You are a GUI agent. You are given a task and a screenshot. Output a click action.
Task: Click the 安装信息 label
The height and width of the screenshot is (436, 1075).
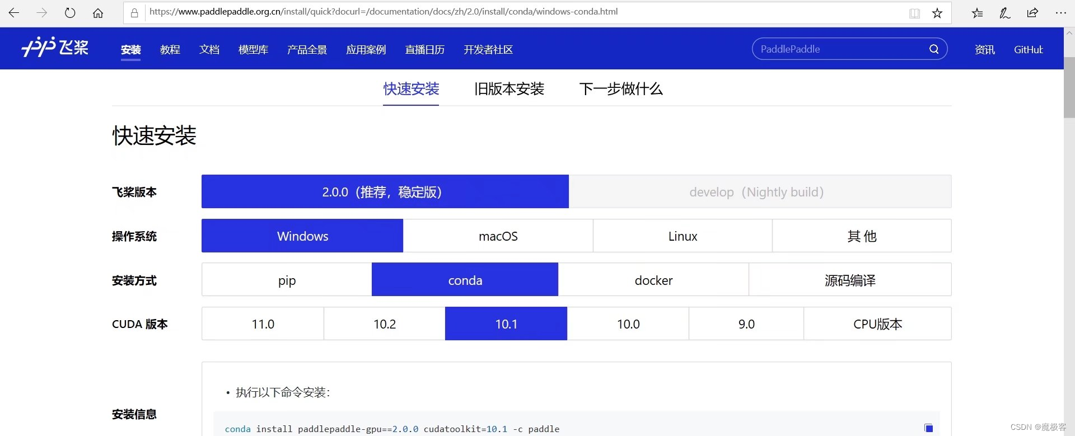[x=134, y=414]
